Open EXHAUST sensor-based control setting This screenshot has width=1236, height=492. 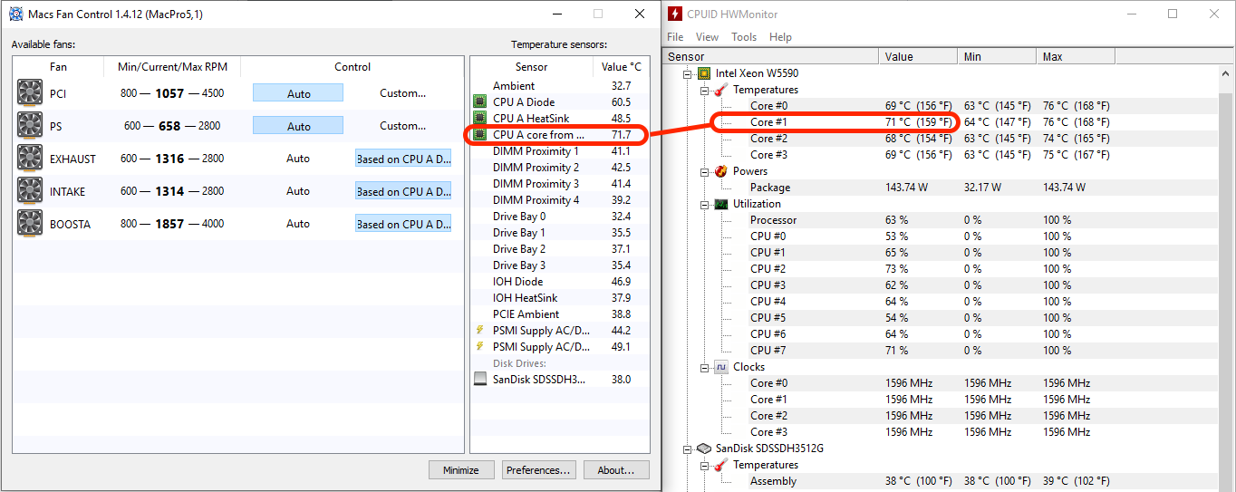click(x=403, y=159)
